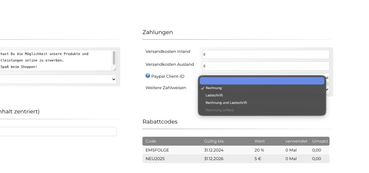The height and width of the screenshot is (173, 369).
Task: Click the Umsatz column header
Action: point(320,141)
